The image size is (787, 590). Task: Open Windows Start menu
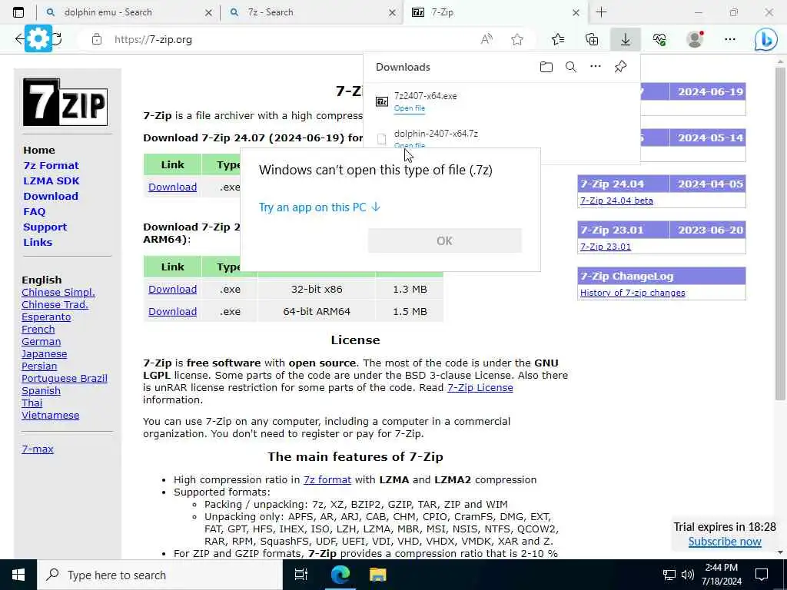click(18, 575)
